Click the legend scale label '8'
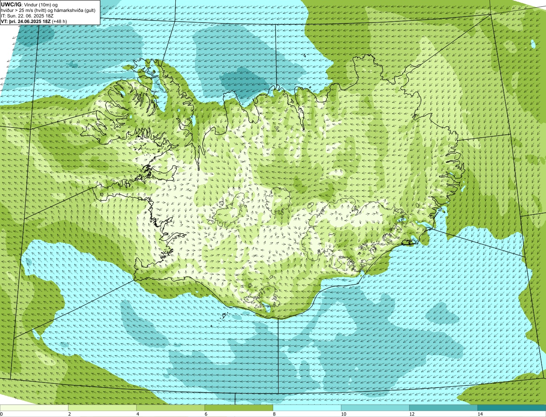Viewport: 546px width, 417px height. click(x=274, y=414)
